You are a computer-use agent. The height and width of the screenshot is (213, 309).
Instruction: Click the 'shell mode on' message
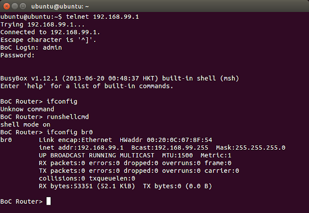click(25, 124)
